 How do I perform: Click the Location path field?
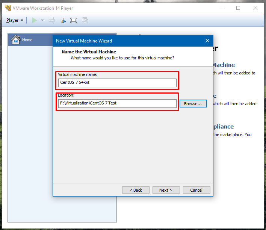117,103
